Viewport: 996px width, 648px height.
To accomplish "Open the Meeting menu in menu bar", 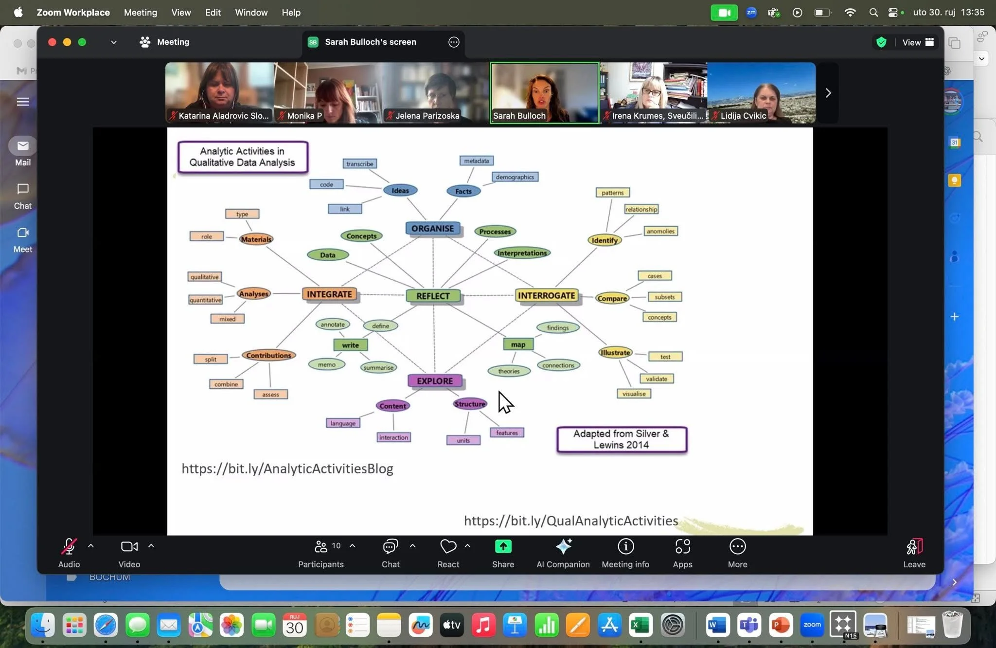I will (x=140, y=12).
